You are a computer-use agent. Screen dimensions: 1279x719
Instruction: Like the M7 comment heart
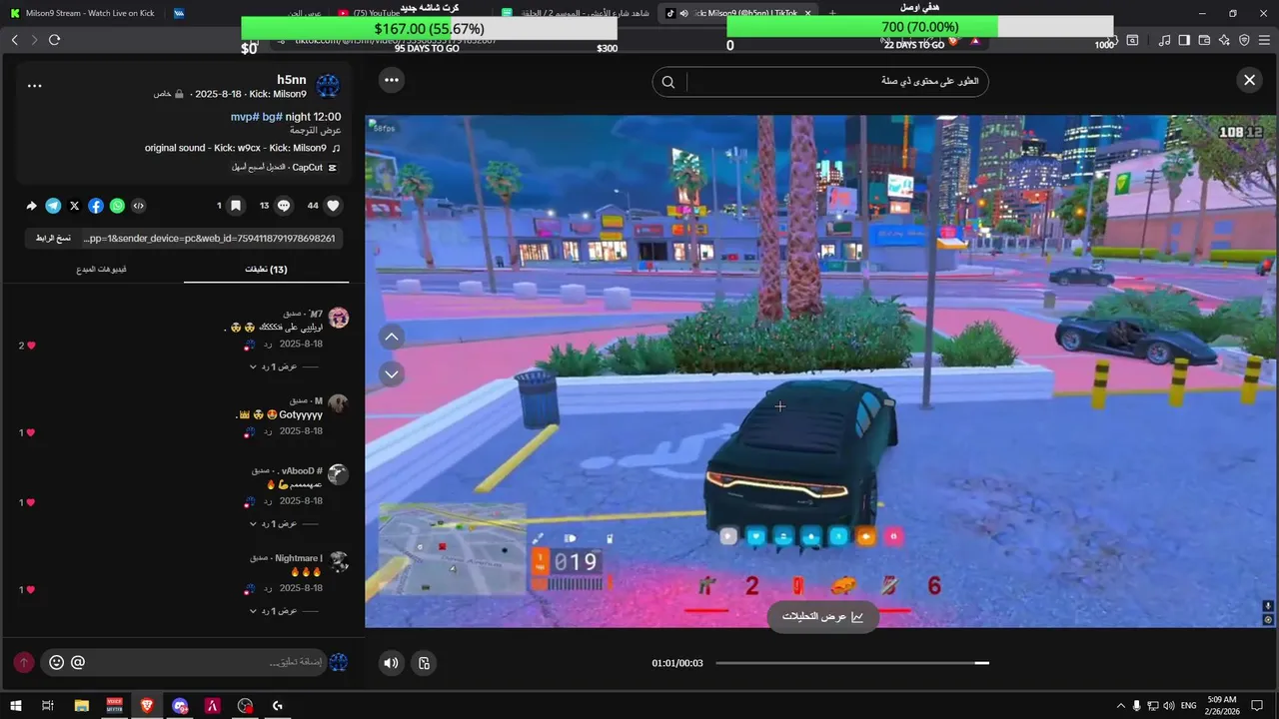coord(31,346)
